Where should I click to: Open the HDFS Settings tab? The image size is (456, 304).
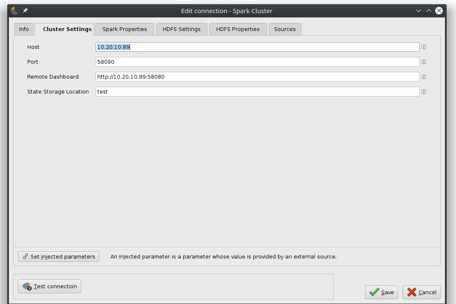[181, 29]
